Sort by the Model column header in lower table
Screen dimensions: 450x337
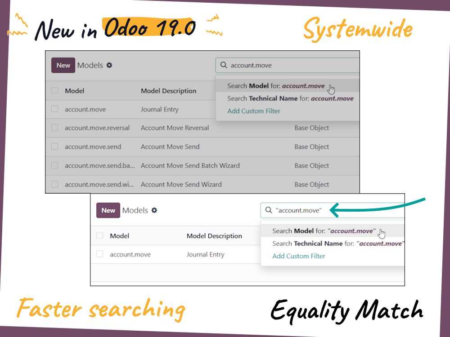coord(120,236)
